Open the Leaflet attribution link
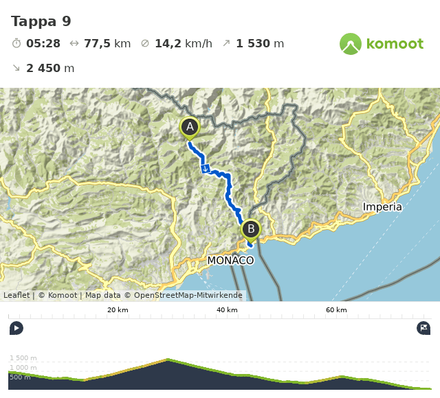The height and width of the screenshot is (398, 440). click(16, 296)
